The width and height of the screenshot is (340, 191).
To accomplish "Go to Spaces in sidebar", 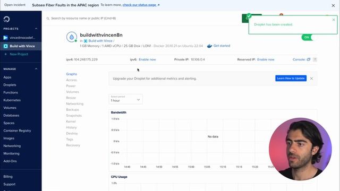I will (x=8, y=123).
